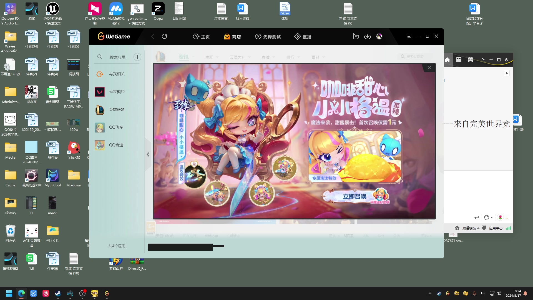The width and height of the screenshot is (533, 300).
Task: Click the 进攻特效 circular thumbnail
Action: coord(195,176)
